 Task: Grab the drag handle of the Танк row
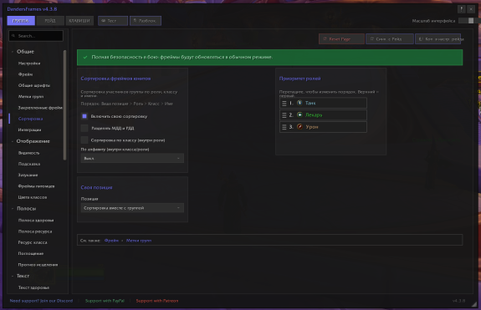click(284, 104)
